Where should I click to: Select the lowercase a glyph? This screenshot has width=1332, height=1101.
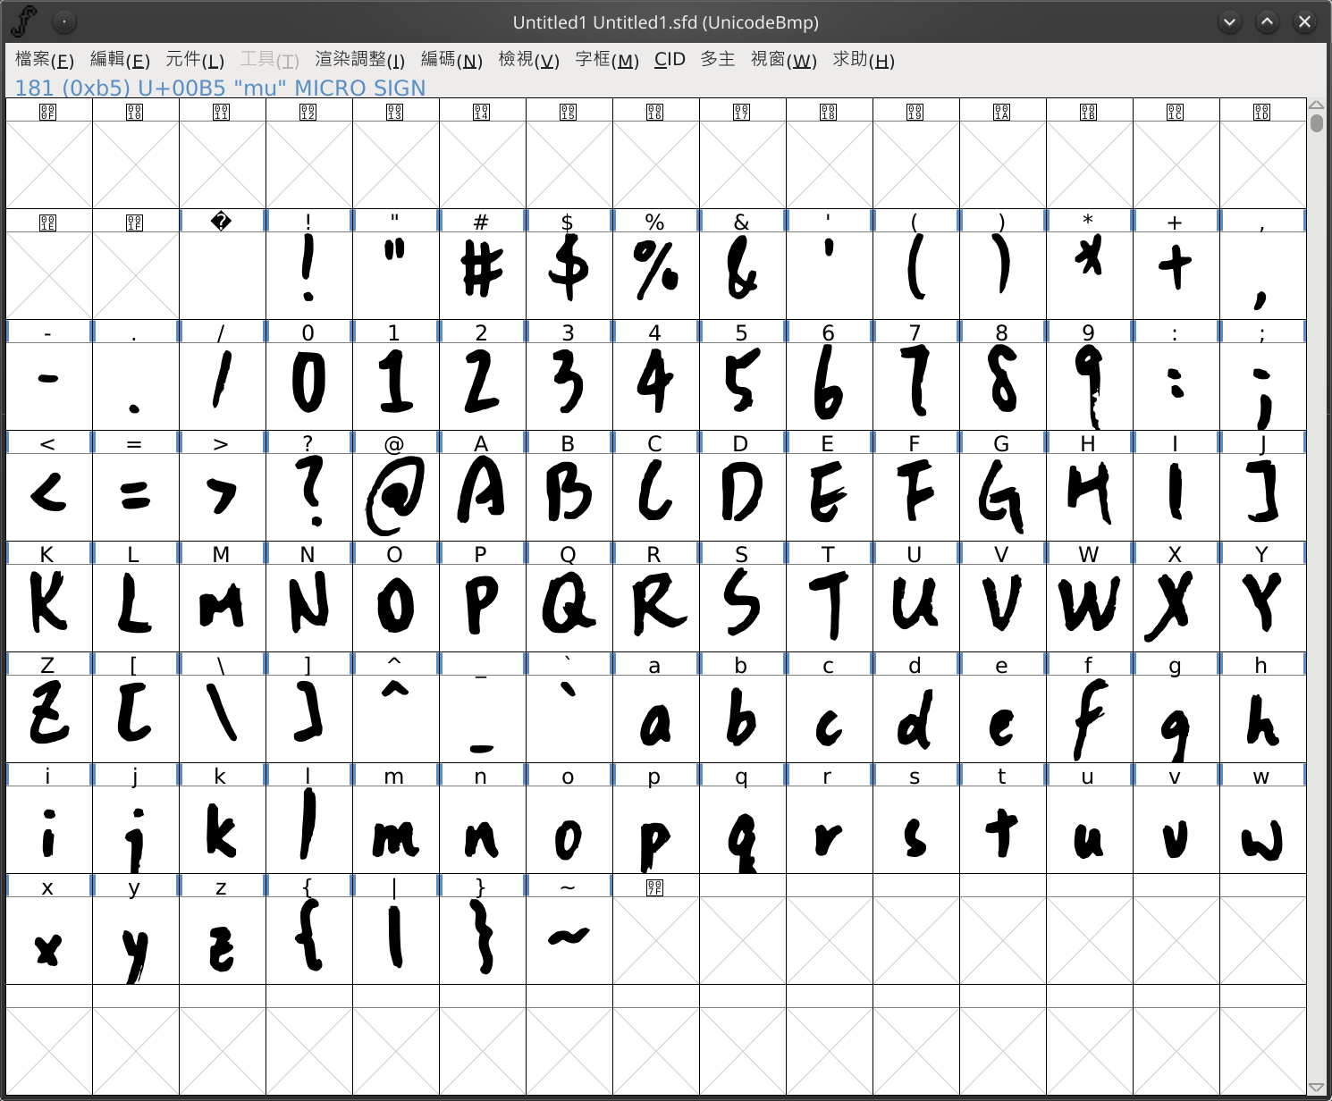[x=655, y=719]
